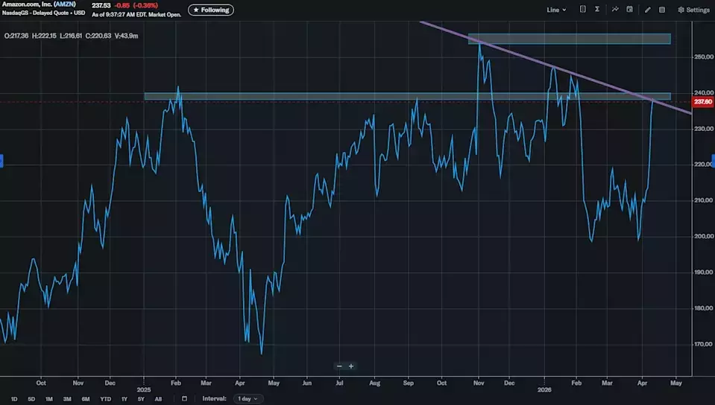
Task: Select the pencil draw tool
Action: pos(647,10)
